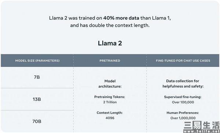
Task: Click the double the context length sentence
Action: 110,25
